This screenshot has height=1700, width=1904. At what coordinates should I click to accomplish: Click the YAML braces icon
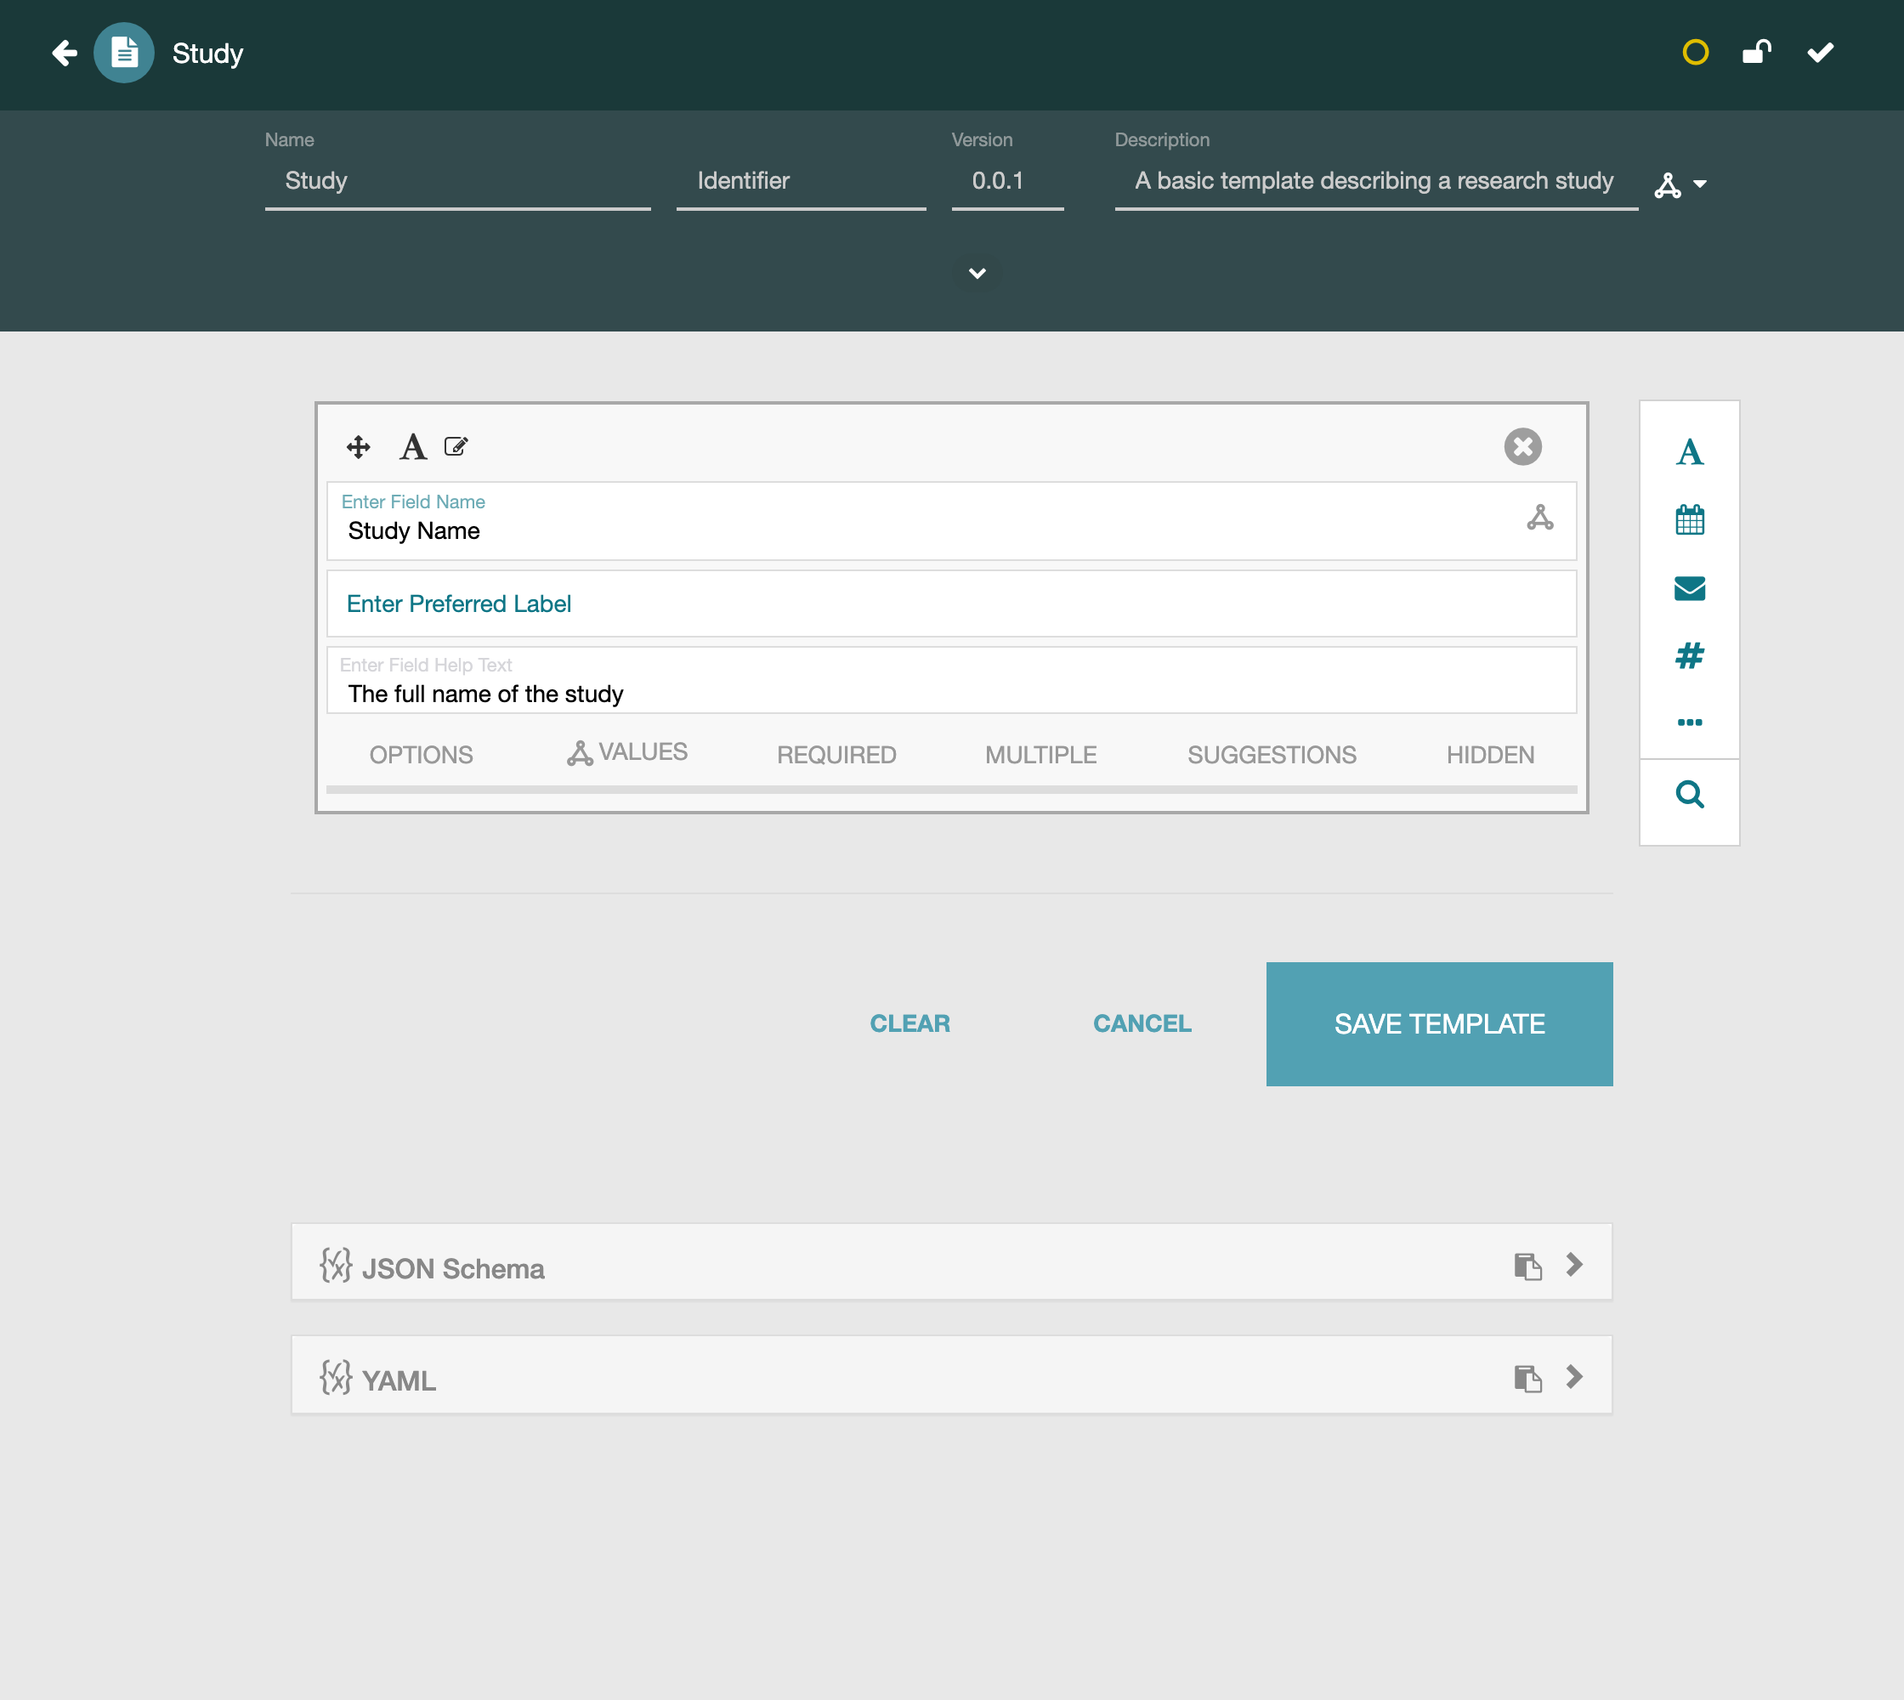(336, 1378)
